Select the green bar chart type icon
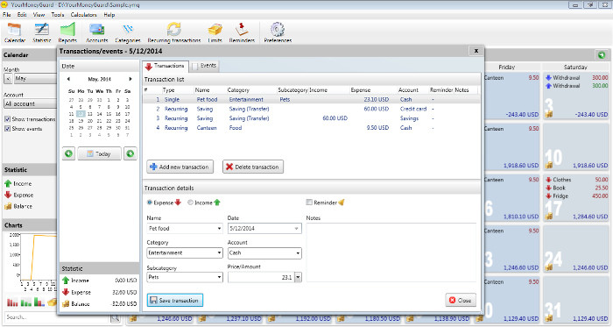The width and height of the screenshot is (613, 327). (x=25, y=302)
